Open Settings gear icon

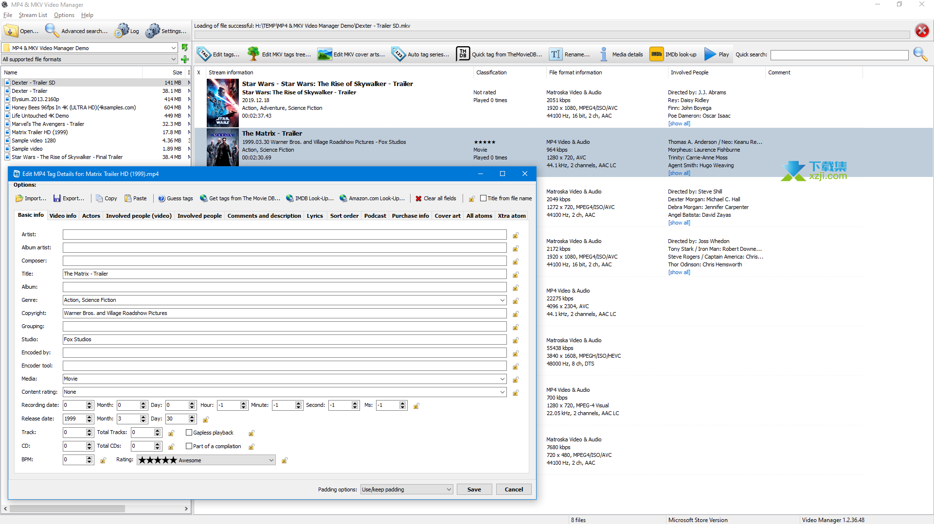(166, 31)
